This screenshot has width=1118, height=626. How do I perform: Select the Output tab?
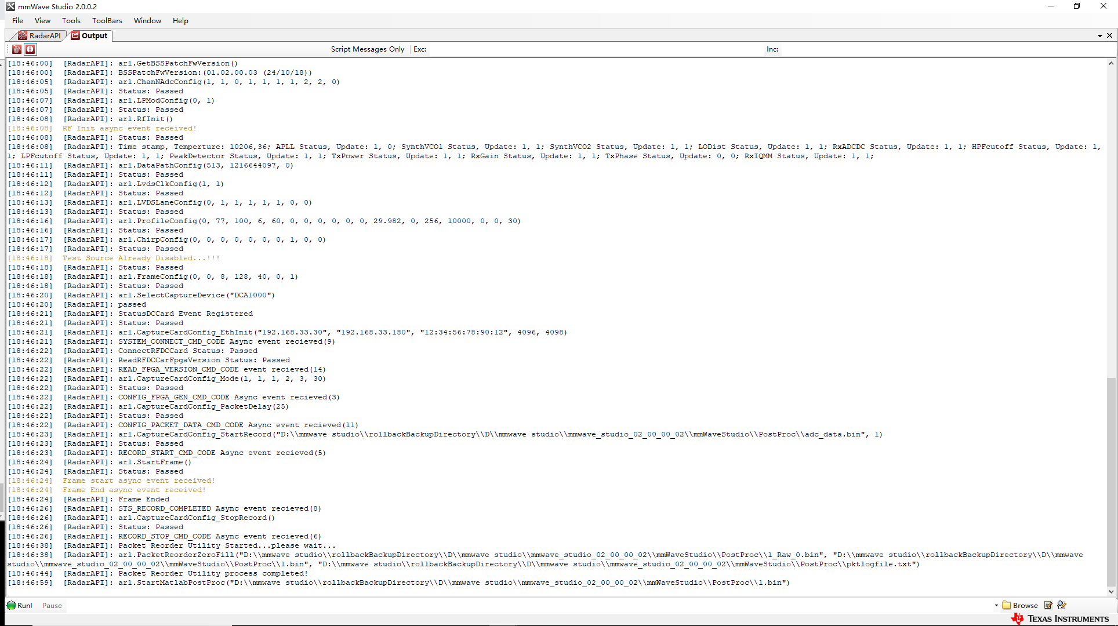coord(89,35)
